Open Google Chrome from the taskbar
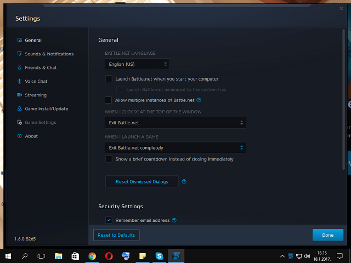This screenshot has width=351, height=263. (92, 256)
